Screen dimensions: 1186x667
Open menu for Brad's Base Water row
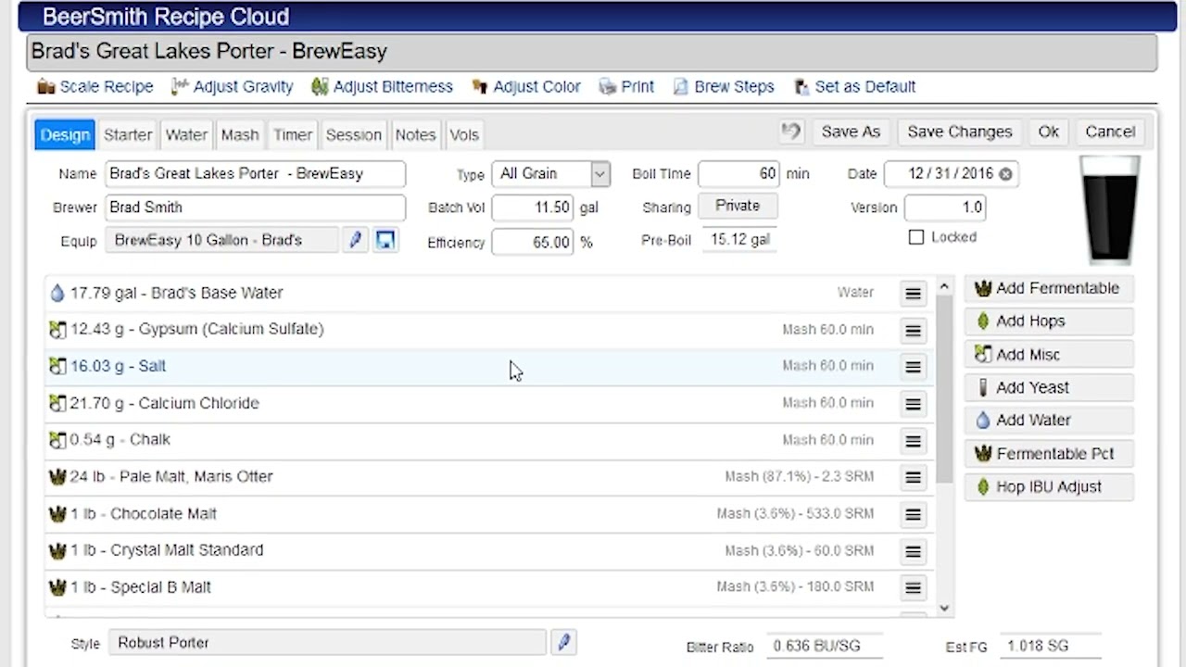913,294
